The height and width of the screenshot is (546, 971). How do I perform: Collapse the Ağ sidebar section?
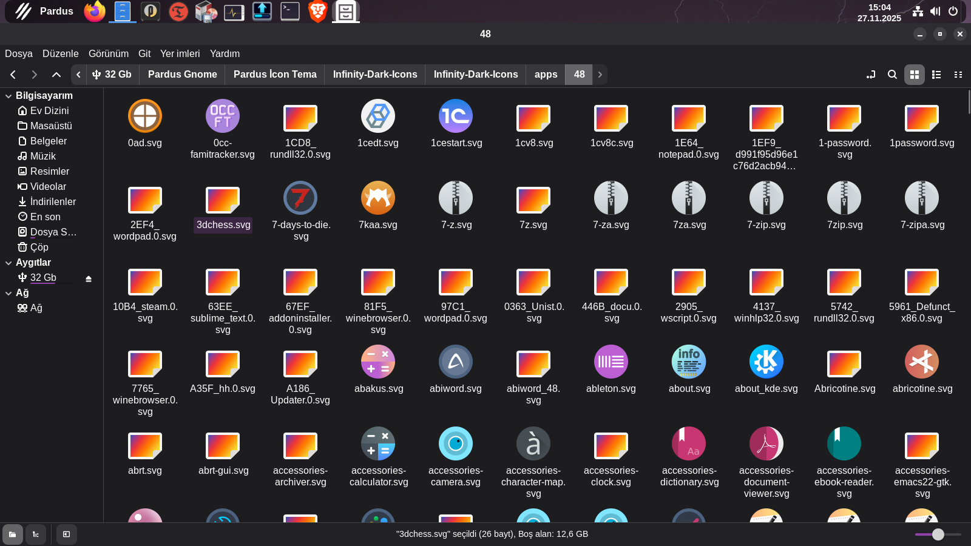[8, 293]
